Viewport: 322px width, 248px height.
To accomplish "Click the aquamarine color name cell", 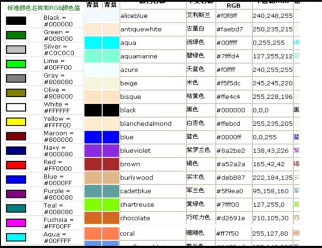I will (x=153, y=56).
